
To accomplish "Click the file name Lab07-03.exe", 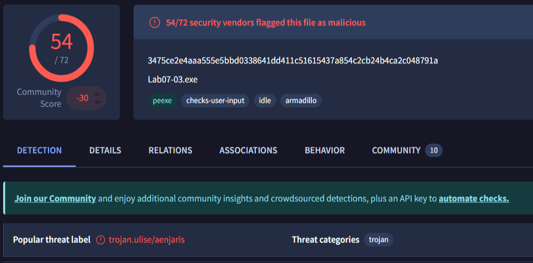I will tap(173, 79).
